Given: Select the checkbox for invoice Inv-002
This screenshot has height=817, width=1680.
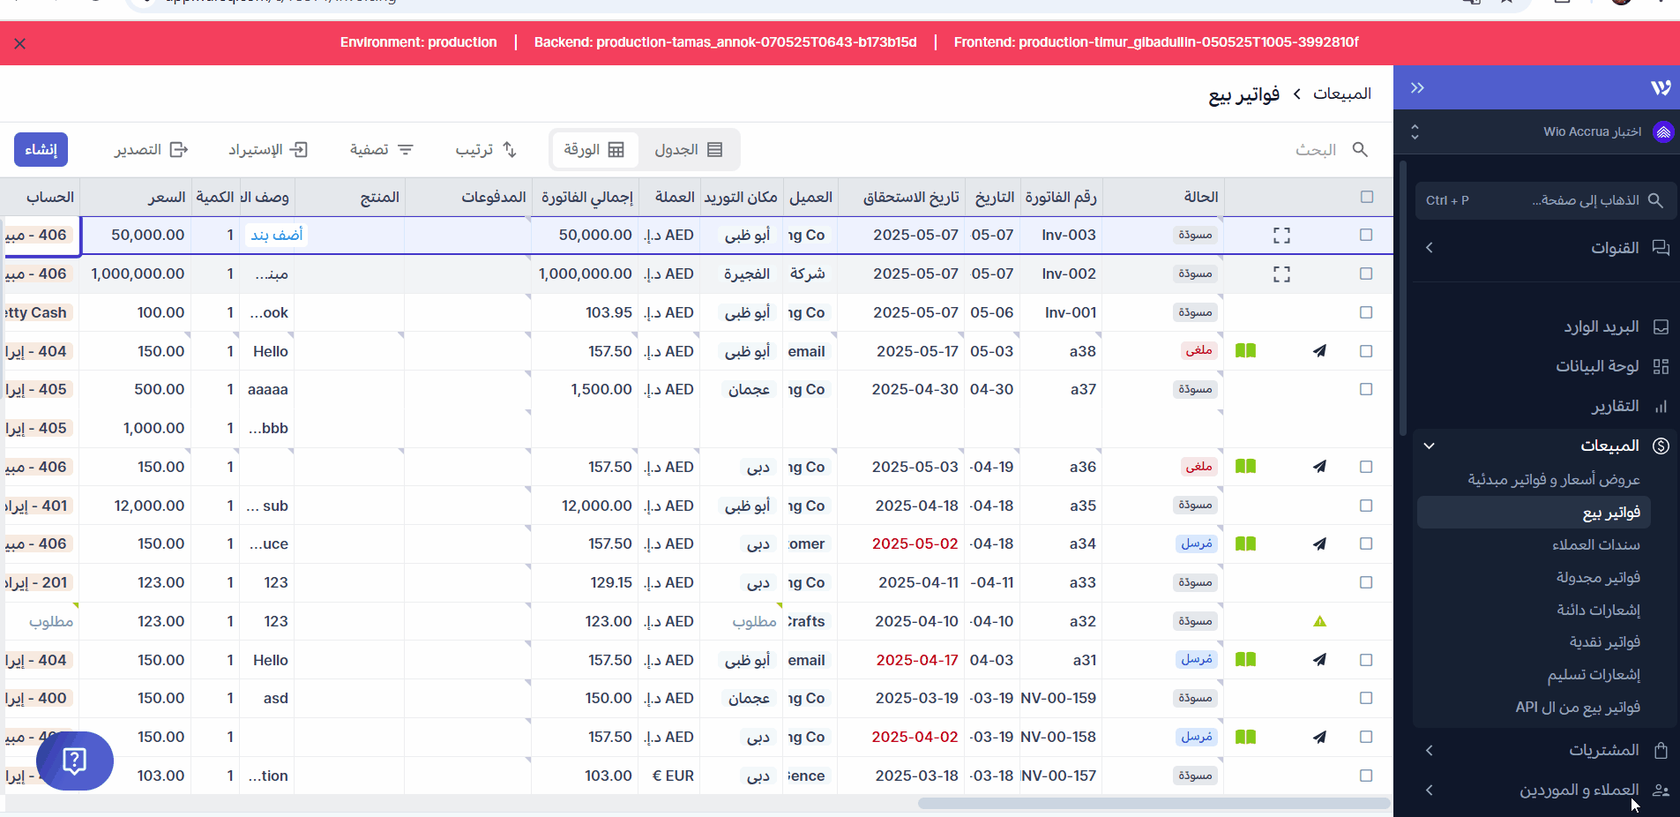Looking at the screenshot, I should pos(1366,274).
